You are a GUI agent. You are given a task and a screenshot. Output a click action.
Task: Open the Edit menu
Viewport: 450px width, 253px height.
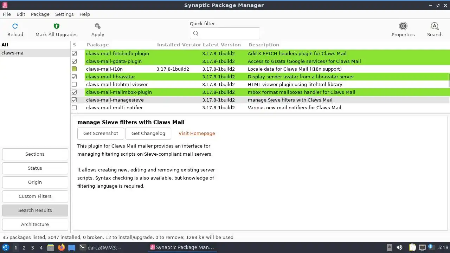pos(21,14)
